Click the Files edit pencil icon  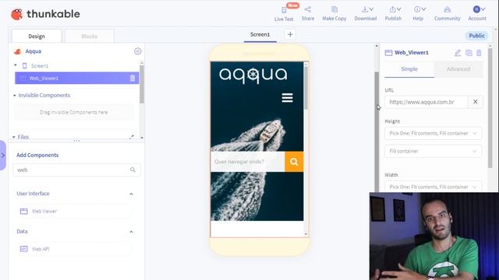[132, 137]
